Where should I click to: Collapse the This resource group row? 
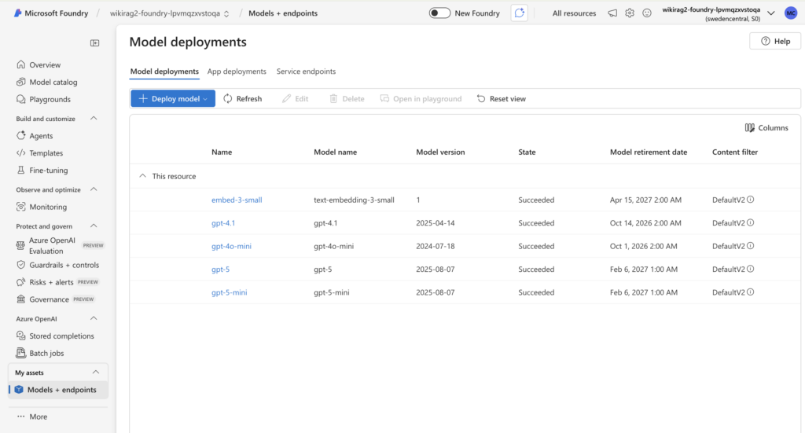point(142,176)
